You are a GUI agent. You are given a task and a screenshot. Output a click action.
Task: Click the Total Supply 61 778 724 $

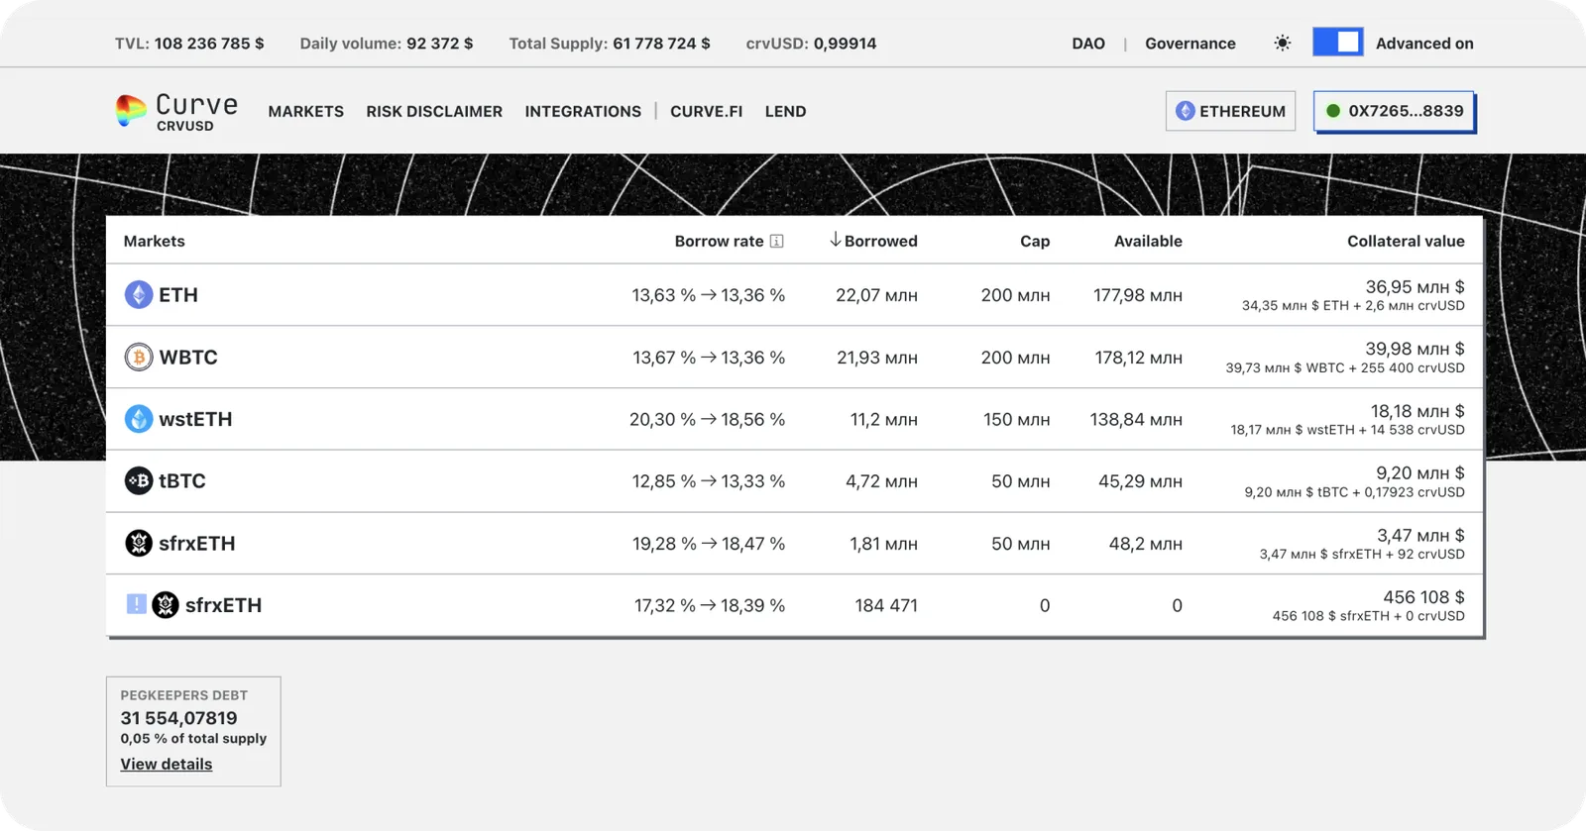[x=661, y=44]
